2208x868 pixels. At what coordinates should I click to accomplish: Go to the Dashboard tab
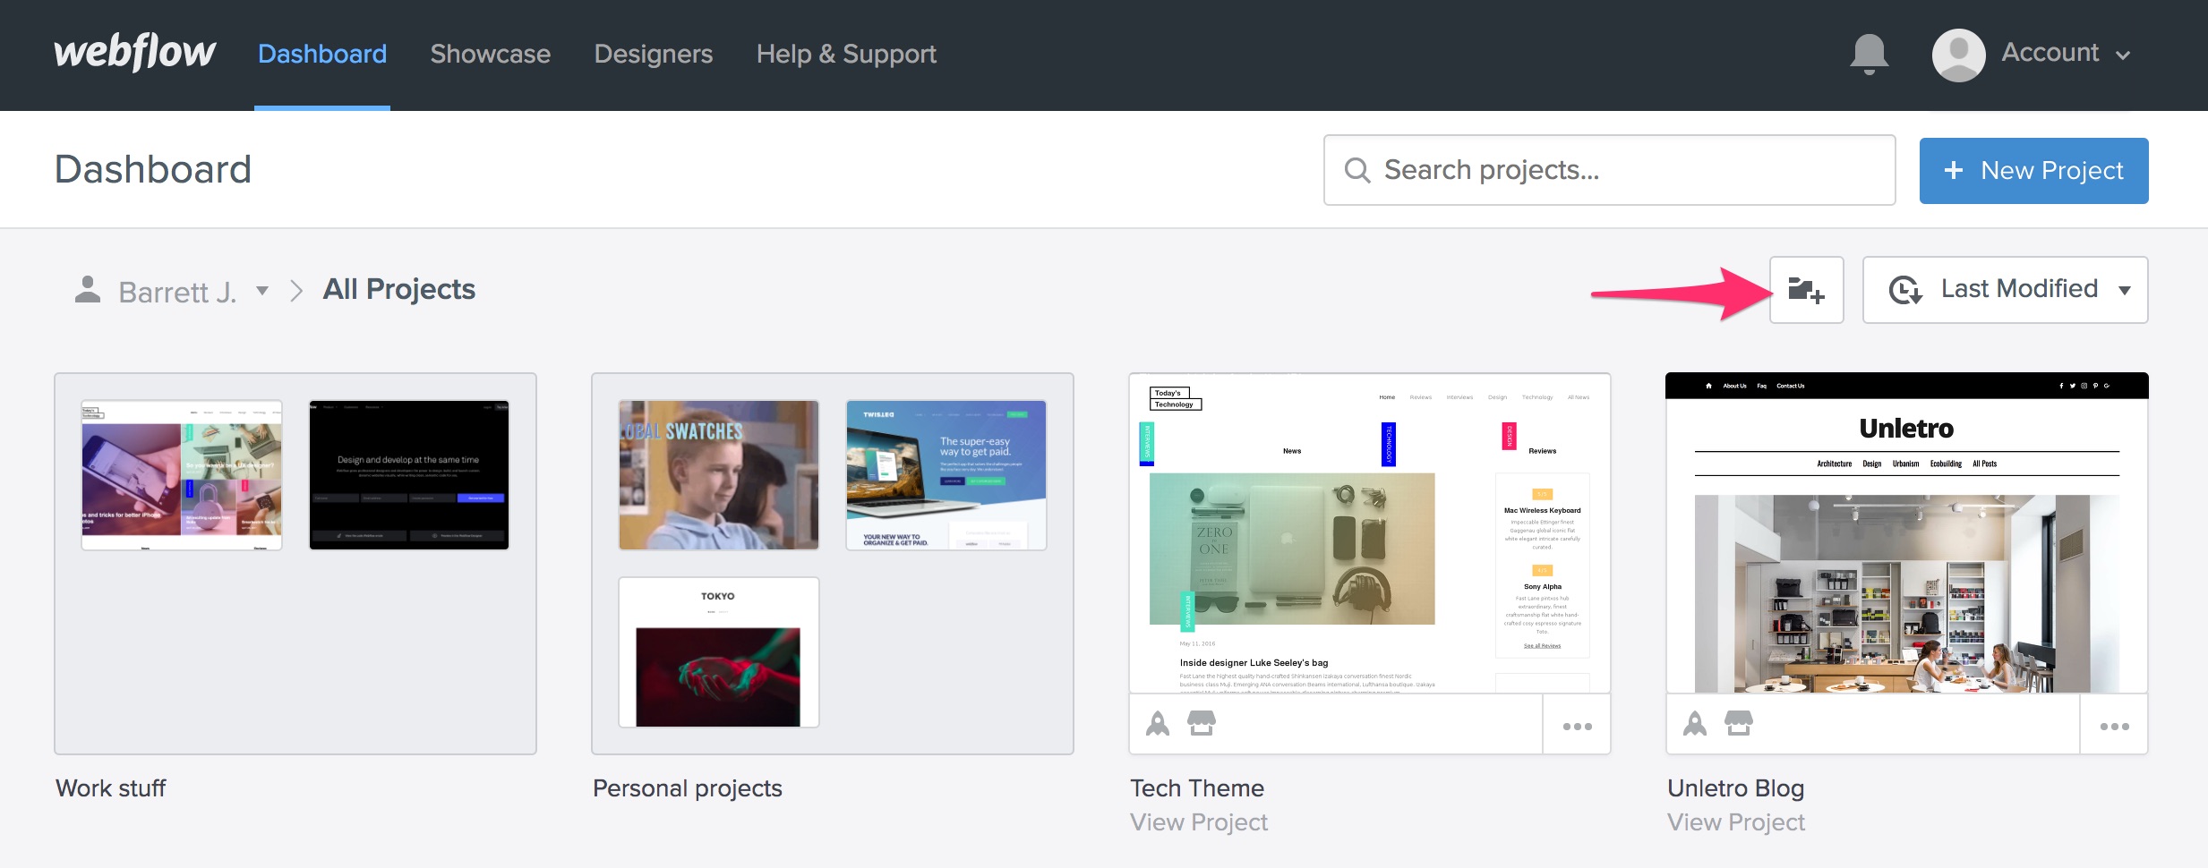[x=322, y=54]
